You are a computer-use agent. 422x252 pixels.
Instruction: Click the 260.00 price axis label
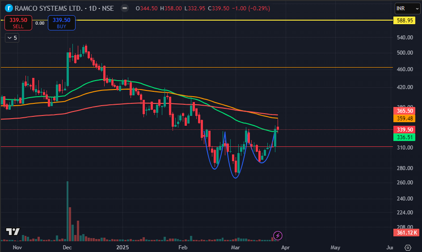[x=405, y=183]
